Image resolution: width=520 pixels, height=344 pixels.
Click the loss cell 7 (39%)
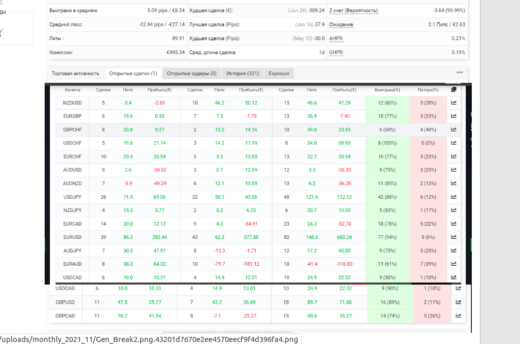pos(428,264)
